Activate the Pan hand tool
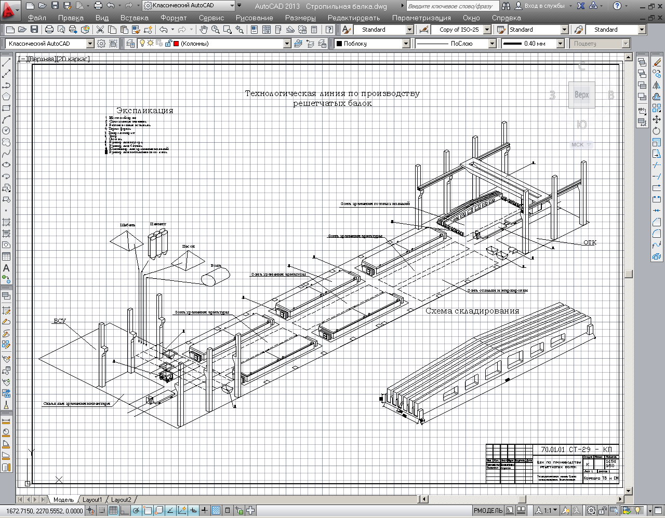The height and width of the screenshot is (518, 665). [x=204, y=30]
